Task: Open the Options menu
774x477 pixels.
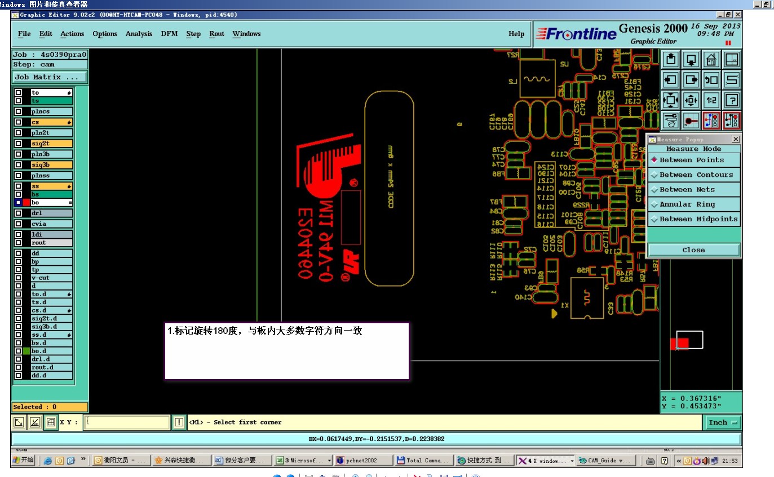Action: pyautogui.click(x=105, y=34)
